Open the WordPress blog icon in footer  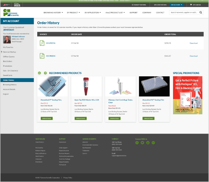tap(153, 143)
